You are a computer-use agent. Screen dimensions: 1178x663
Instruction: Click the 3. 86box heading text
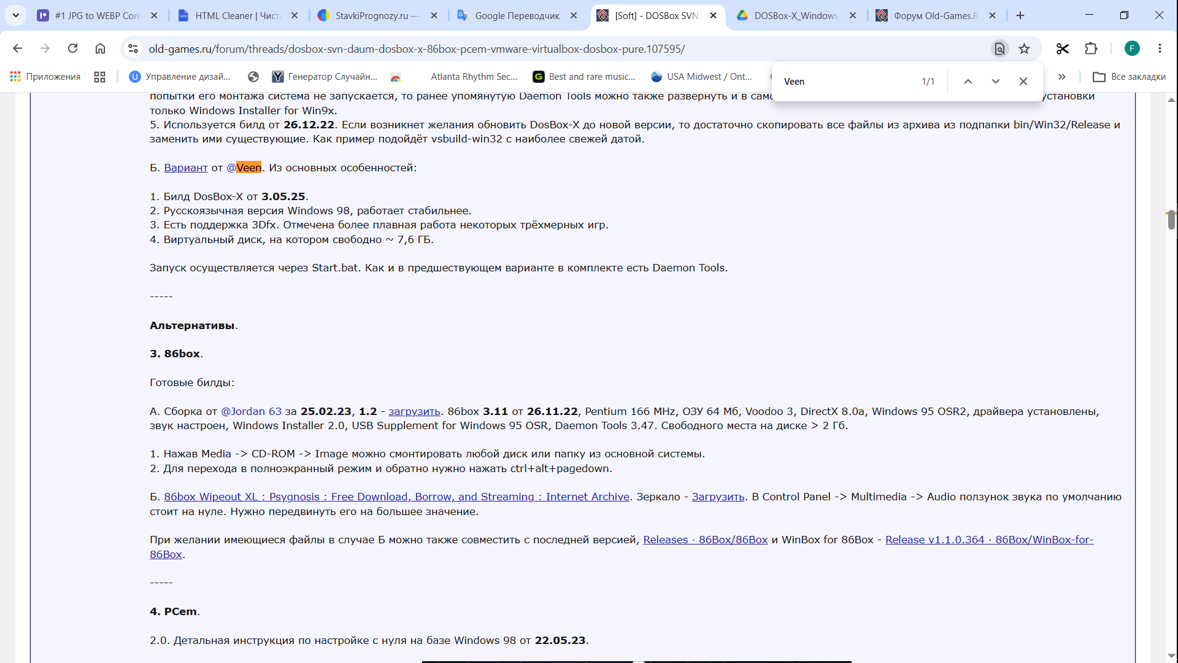pyautogui.click(x=175, y=354)
